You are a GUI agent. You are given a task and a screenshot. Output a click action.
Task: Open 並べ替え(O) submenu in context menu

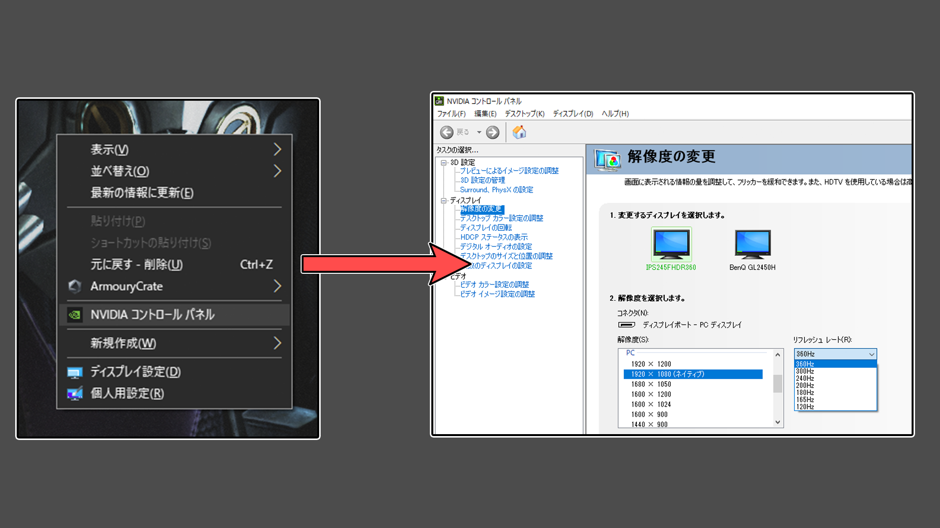174,171
